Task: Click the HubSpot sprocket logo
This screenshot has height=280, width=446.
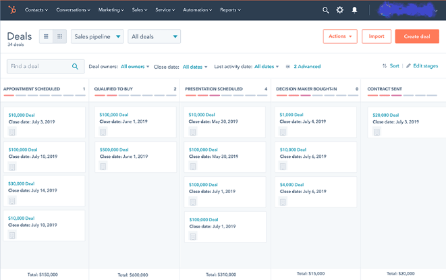Action: 12,10
